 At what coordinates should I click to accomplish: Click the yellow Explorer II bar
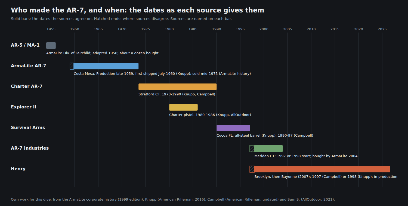click(x=183, y=107)
